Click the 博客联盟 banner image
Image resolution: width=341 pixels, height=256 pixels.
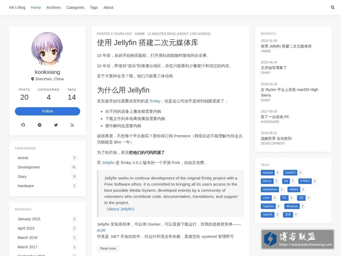298,239
